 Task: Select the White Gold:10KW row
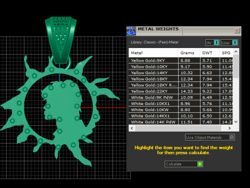coord(181,110)
